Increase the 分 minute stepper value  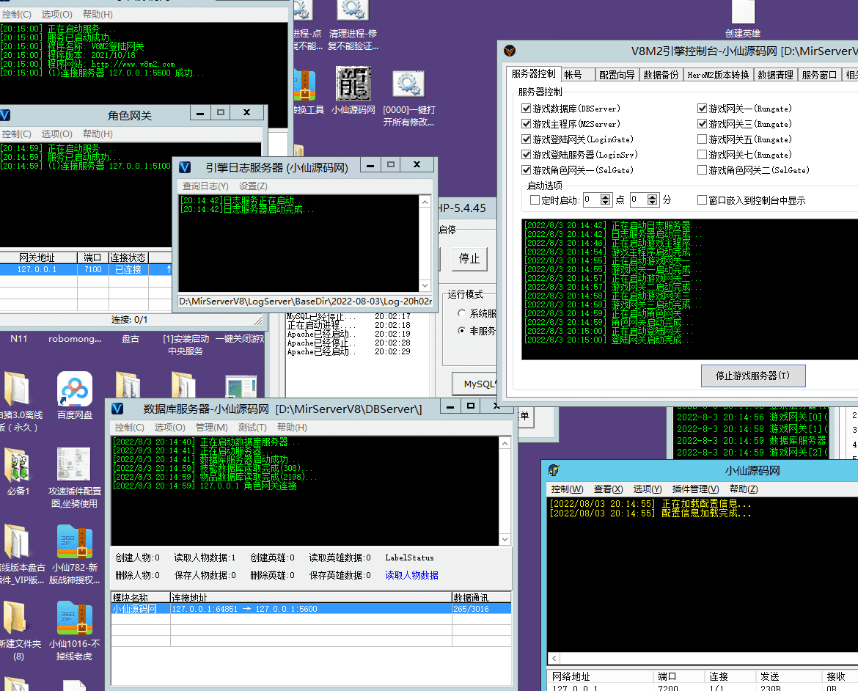point(652,197)
